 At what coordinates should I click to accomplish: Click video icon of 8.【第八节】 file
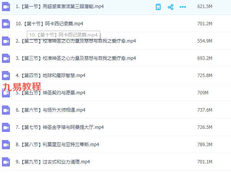(x=6, y=145)
